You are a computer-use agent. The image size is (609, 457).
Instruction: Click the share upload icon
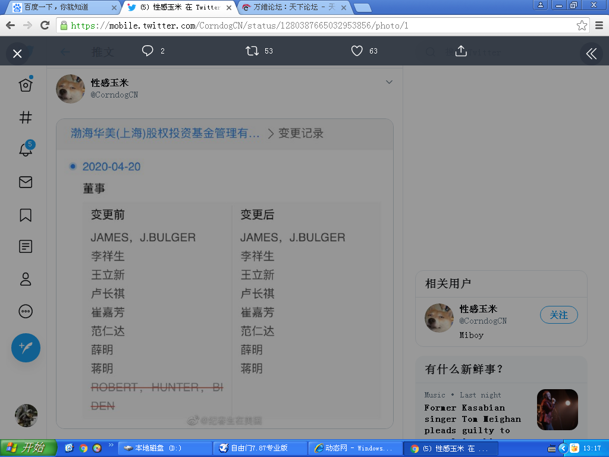(461, 51)
